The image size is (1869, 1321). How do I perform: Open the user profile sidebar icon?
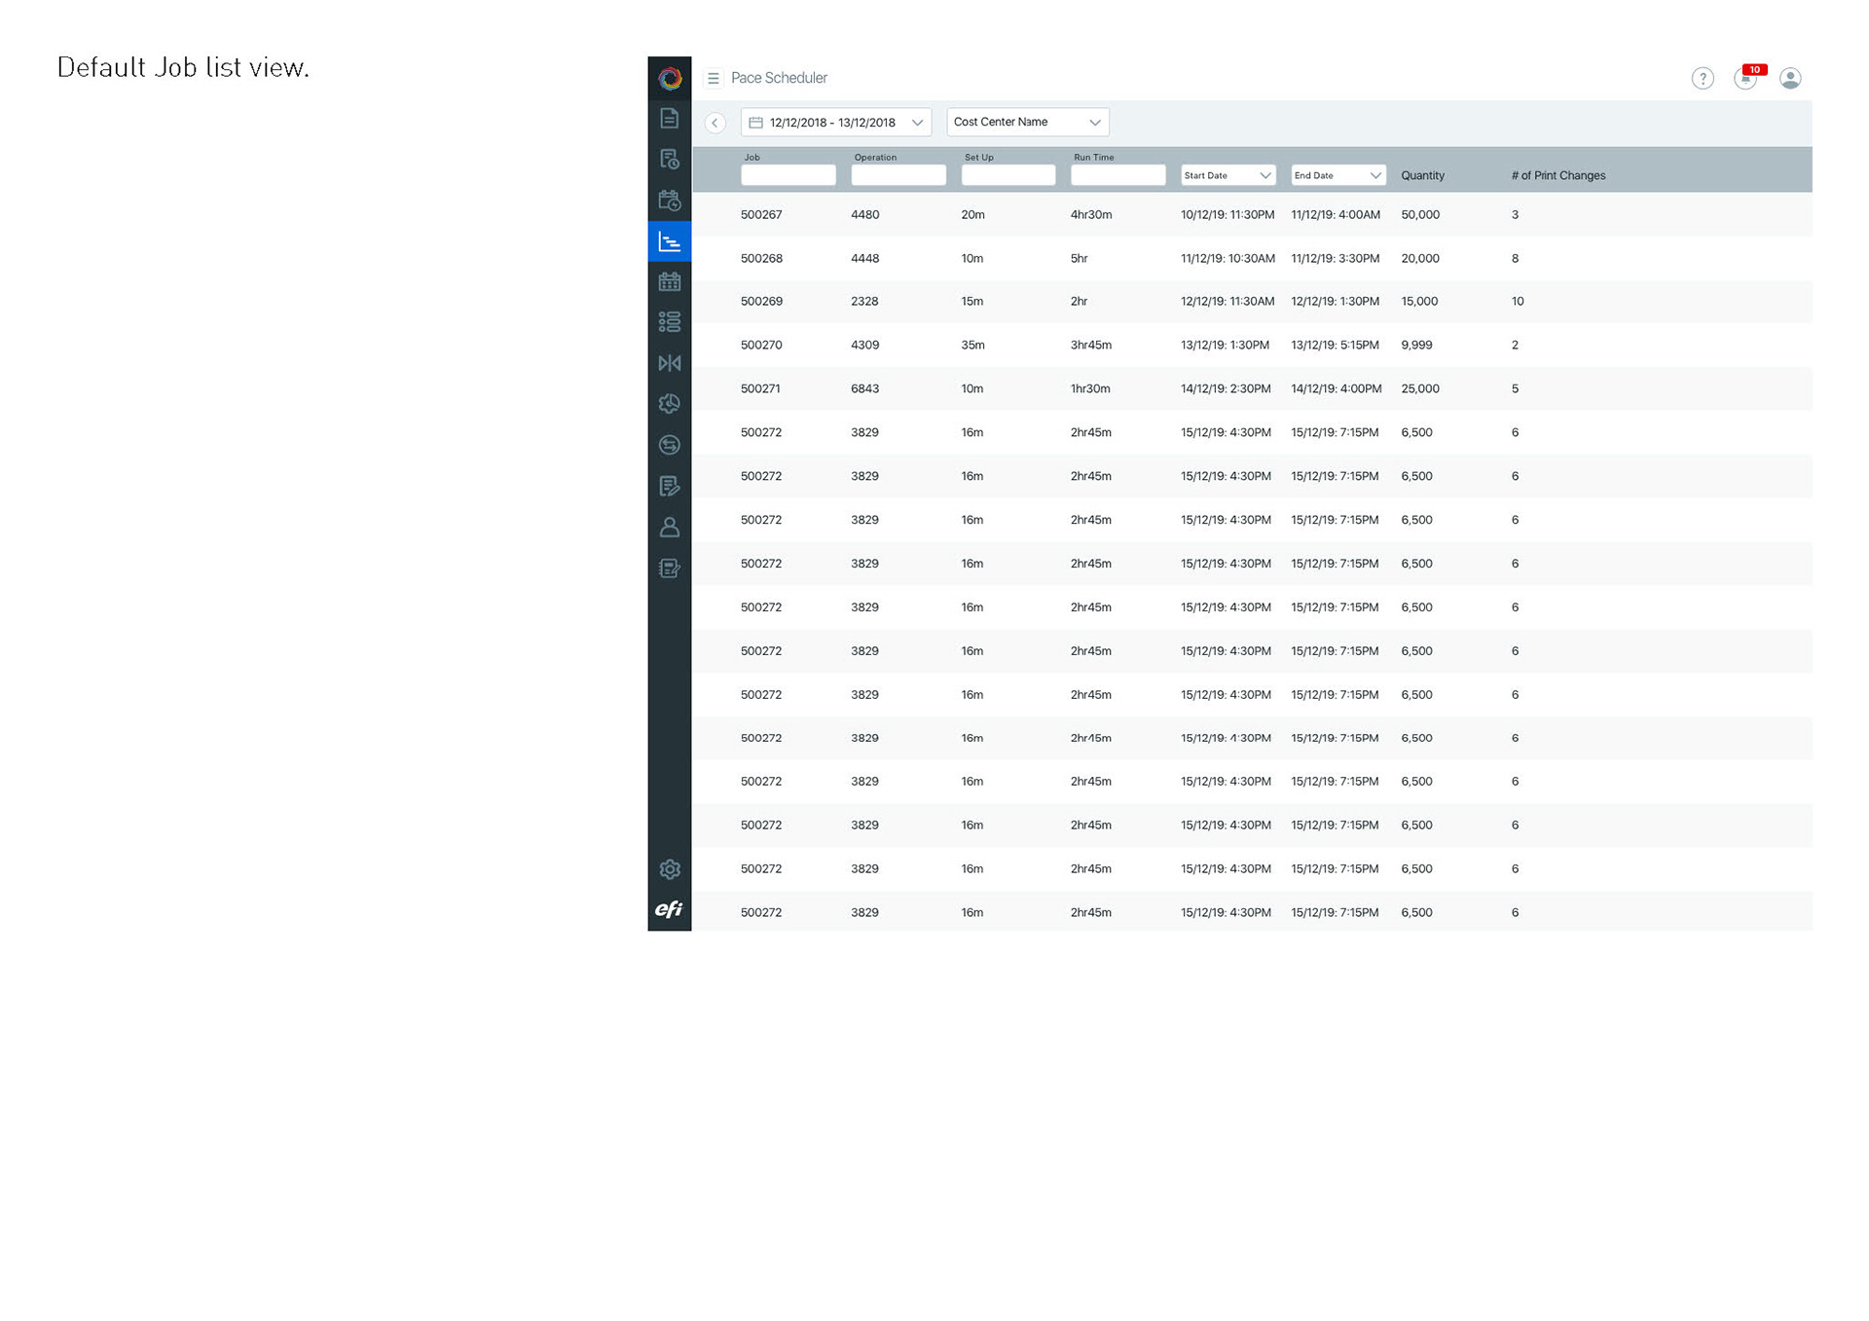point(669,528)
